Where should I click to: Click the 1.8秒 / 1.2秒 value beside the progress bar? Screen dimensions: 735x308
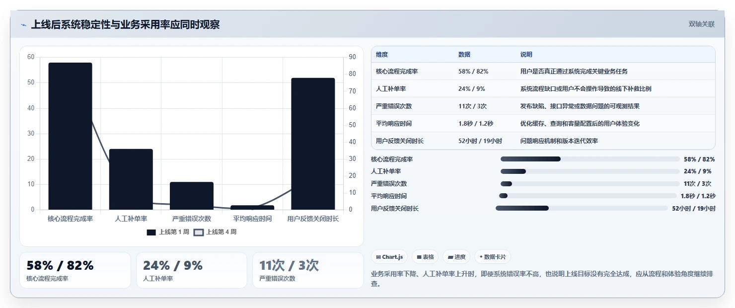click(x=698, y=196)
